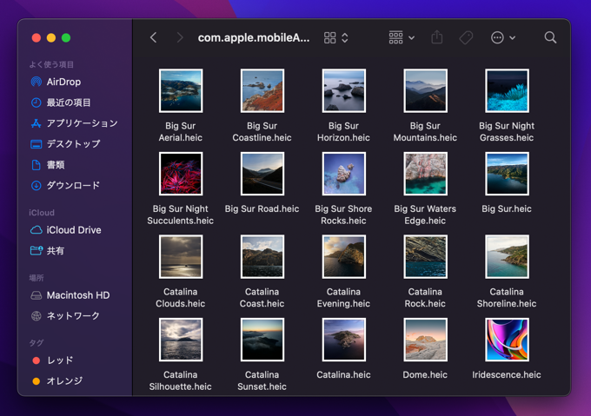Click the Dome.heic file name
Viewport: 591px width, 416px height.
pyautogui.click(x=425, y=375)
